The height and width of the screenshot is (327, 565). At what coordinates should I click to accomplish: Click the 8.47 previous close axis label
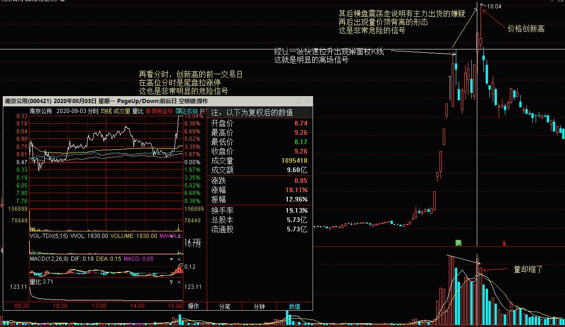[x=21, y=162]
